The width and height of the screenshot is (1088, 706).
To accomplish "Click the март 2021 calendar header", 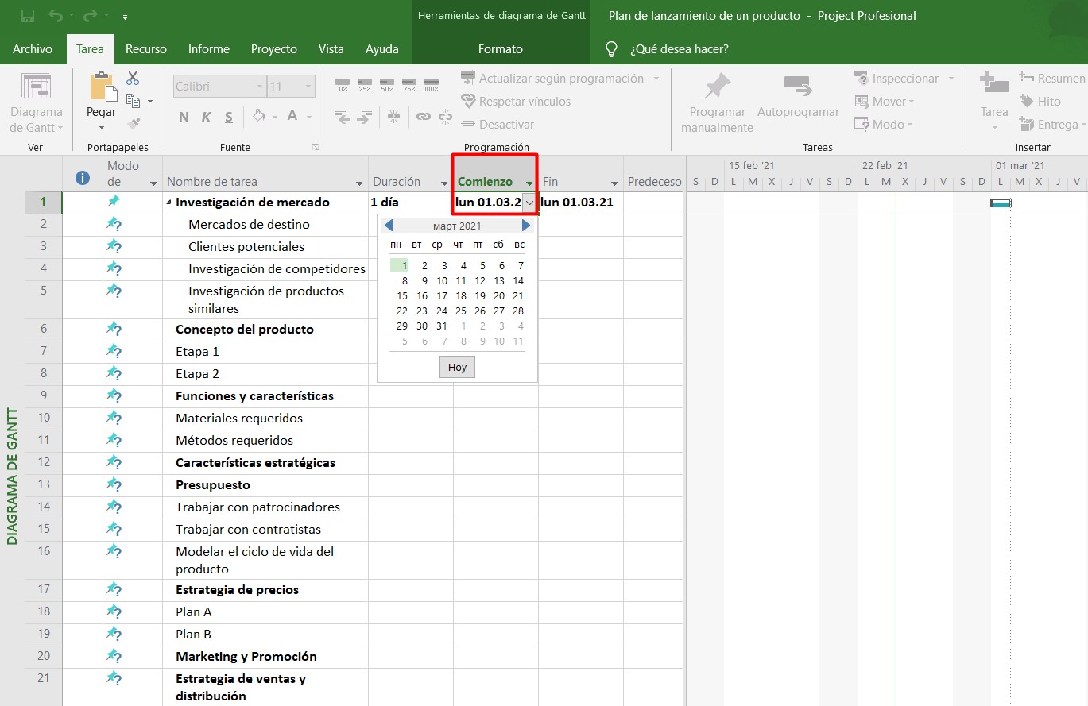I will (457, 226).
